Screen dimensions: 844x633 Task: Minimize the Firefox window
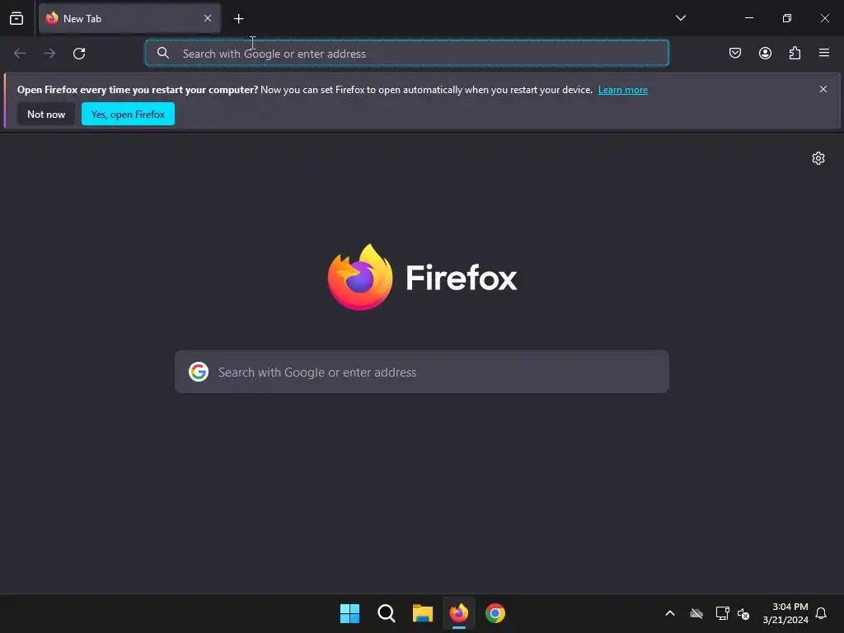point(749,18)
